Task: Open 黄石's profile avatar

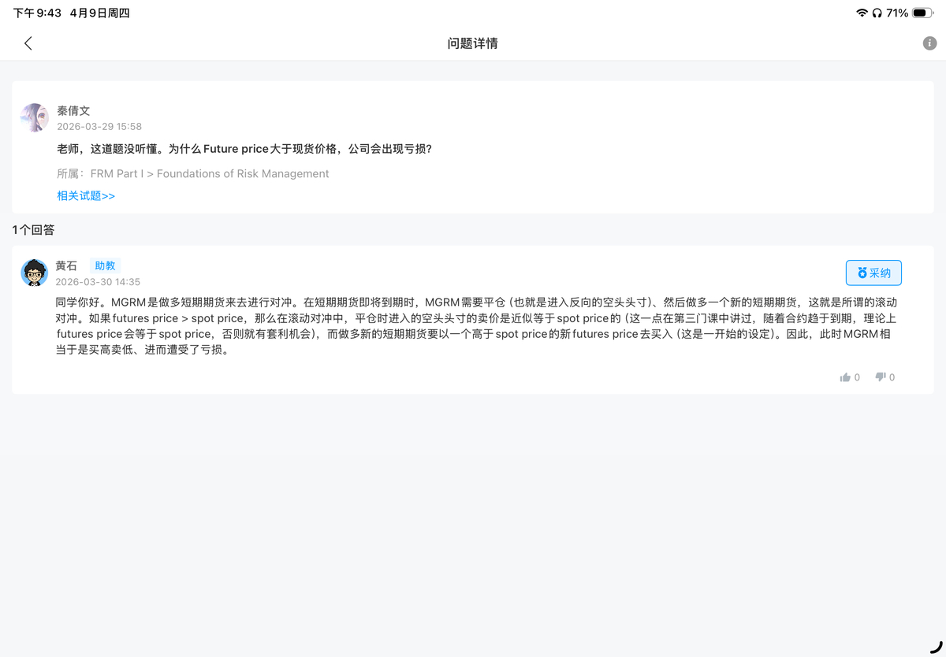Action: point(35,273)
